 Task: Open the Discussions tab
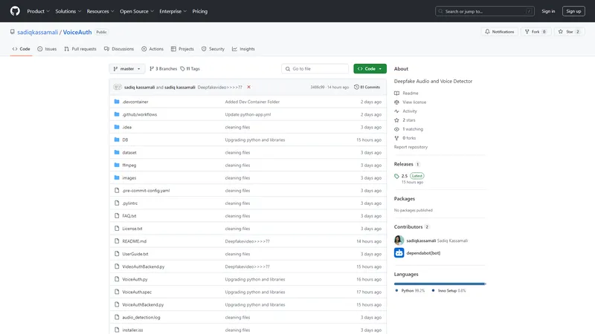pyautogui.click(x=119, y=49)
